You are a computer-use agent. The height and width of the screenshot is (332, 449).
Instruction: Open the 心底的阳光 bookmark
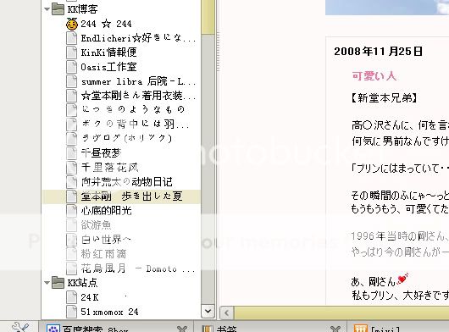(x=106, y=211)
